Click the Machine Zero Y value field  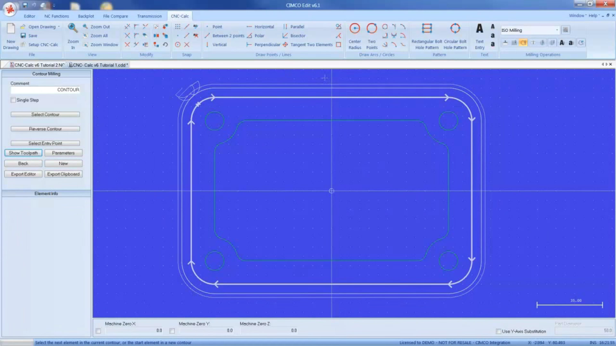tap(206, 331)
